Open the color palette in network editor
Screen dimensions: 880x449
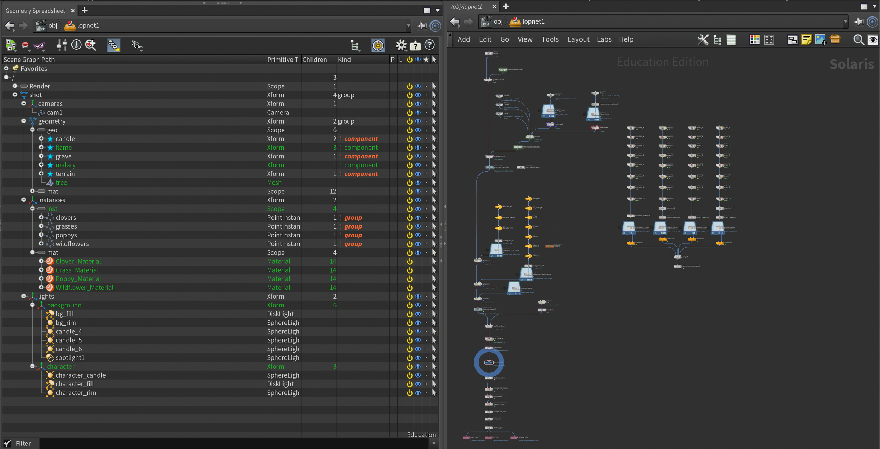754,39
